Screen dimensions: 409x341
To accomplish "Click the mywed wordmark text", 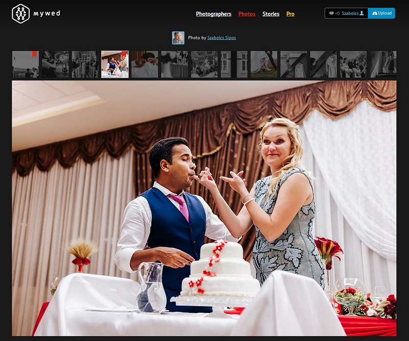I will [x=47, y=13].
